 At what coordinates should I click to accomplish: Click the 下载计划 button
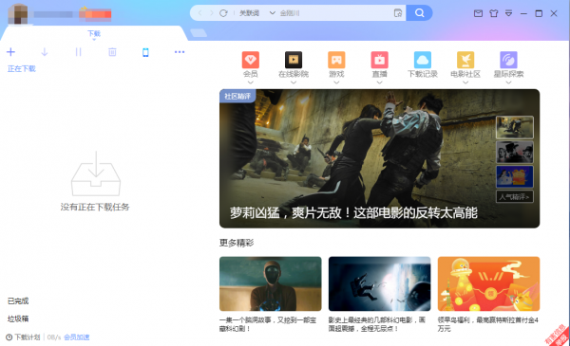[x=27, y=337]
